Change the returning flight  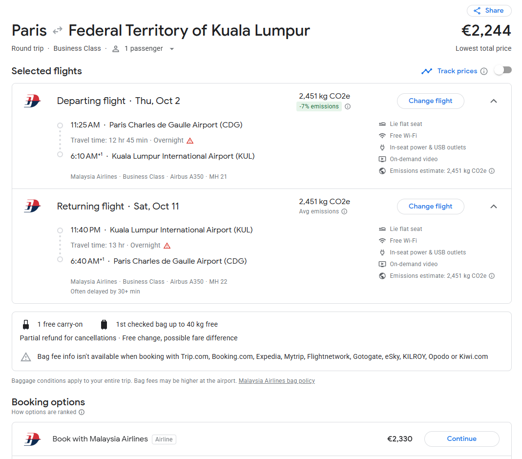coord(430,207)
